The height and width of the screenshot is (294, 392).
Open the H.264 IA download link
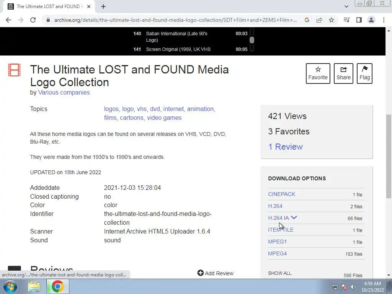(x=278, y=218)
